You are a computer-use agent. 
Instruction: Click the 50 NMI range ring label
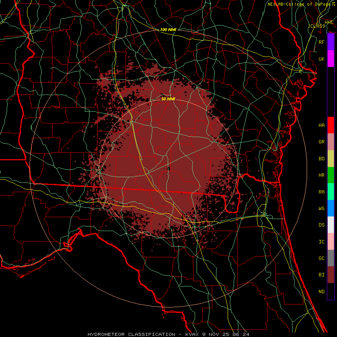(168, 99)
